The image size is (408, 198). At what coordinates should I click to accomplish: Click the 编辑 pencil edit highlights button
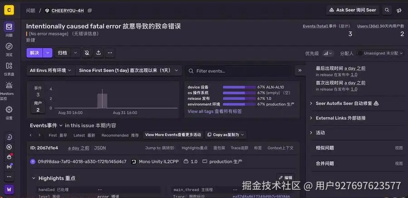coord(286,178)
